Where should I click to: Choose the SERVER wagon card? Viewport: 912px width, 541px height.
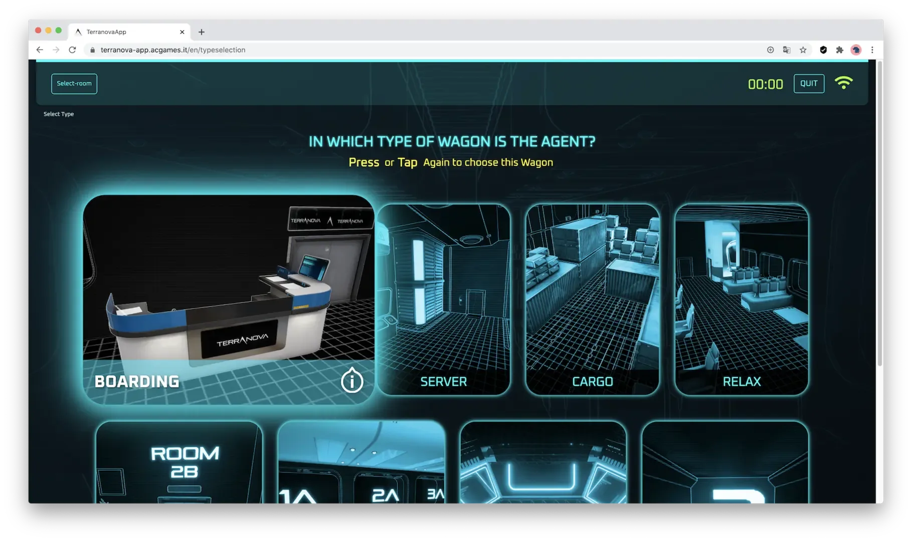[x=443, y=299]
